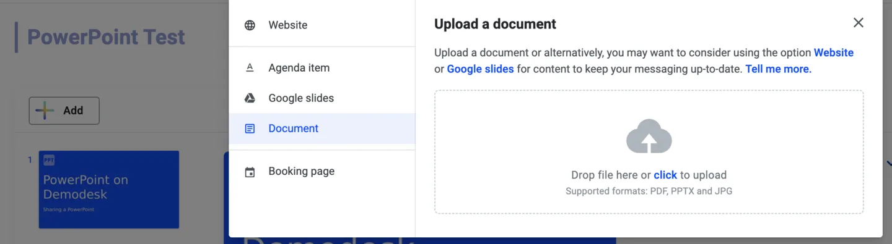This screenshot has height=244, width=892.
Task: Click the PowerPoint Test title
Action: tap(106, 37)
